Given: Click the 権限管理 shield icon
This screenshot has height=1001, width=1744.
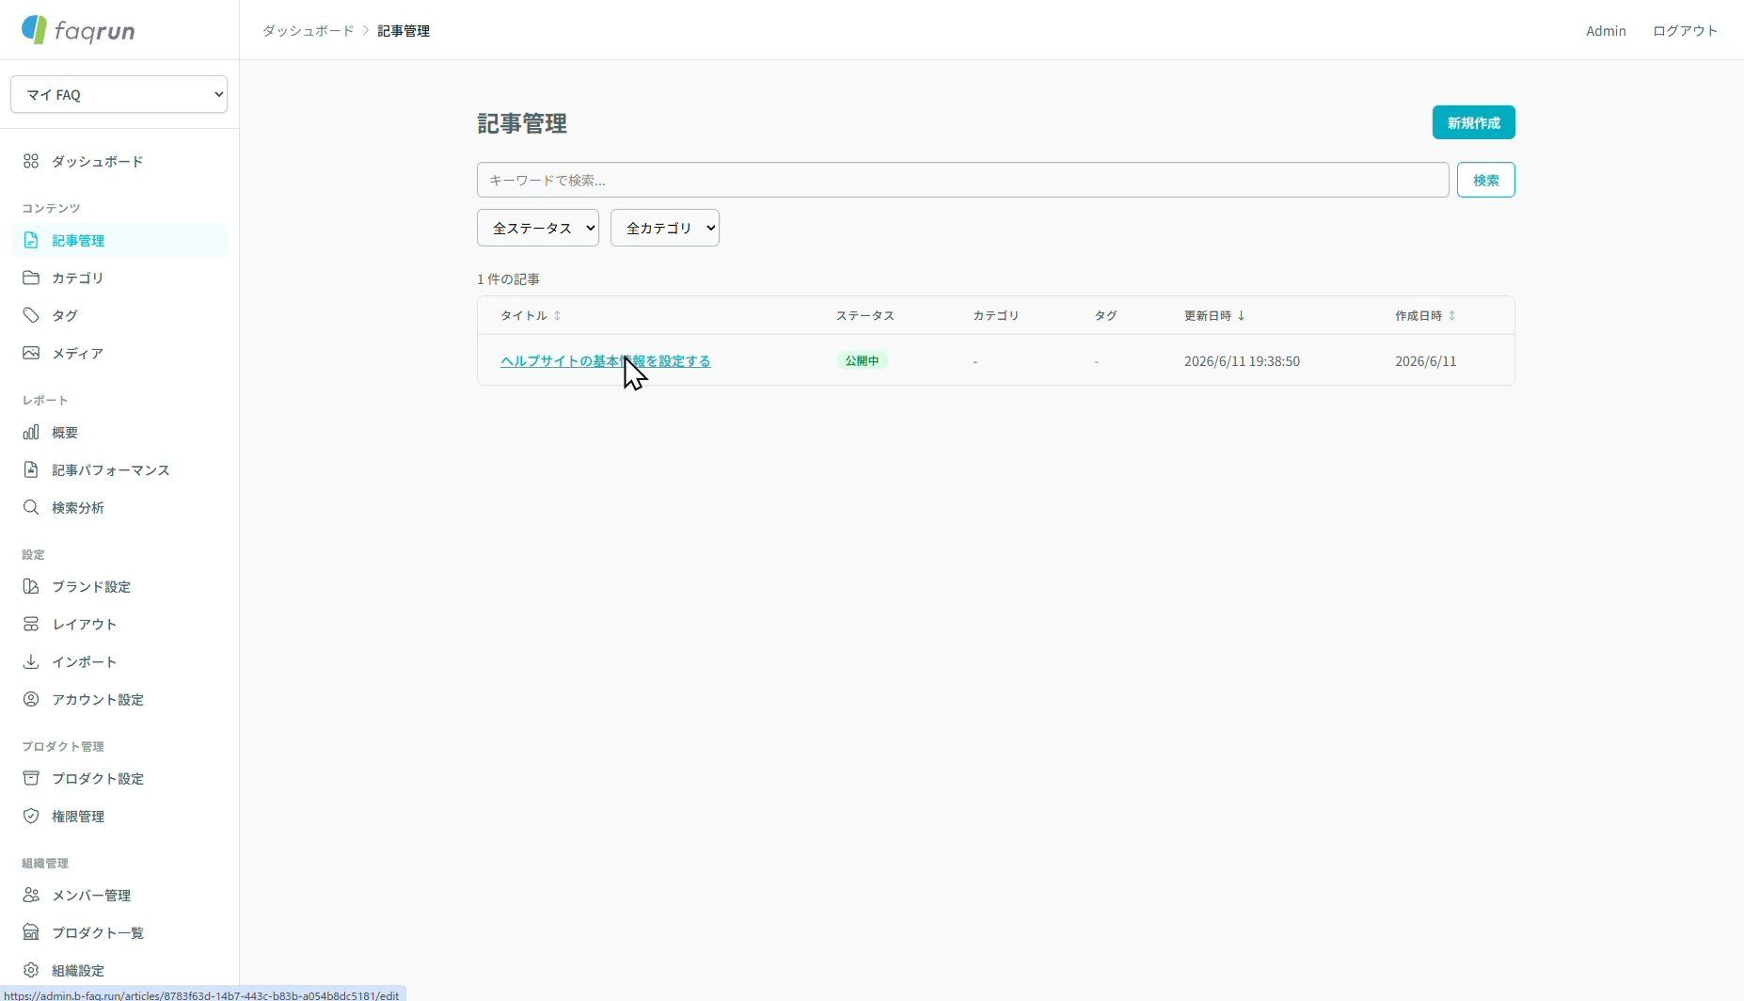Looking at the screenshot, I should click(31, 816).
